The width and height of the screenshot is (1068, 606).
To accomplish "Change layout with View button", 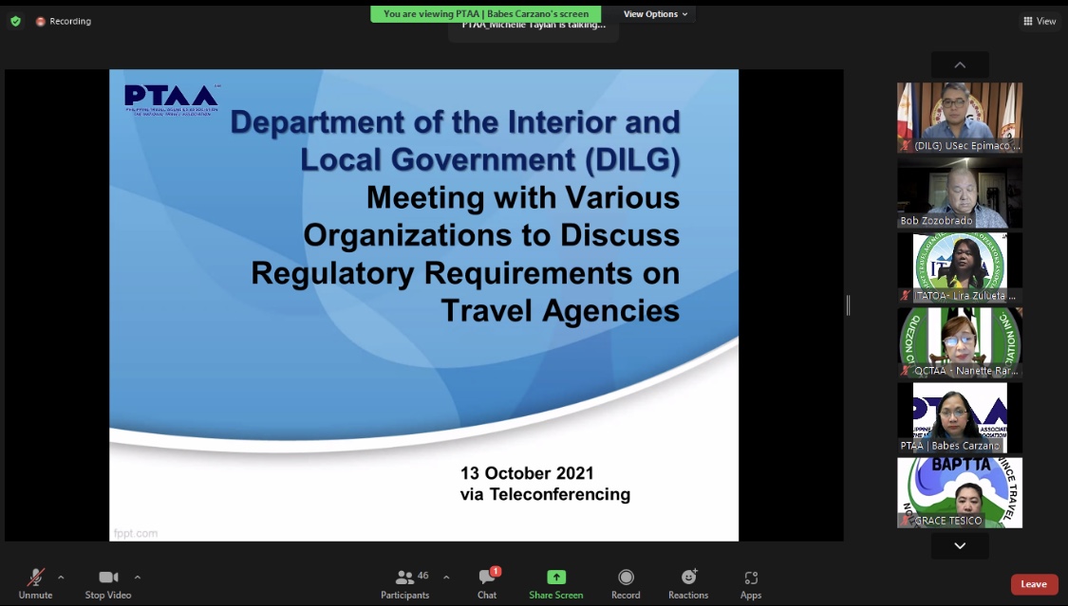I will tap(1040, 21).
